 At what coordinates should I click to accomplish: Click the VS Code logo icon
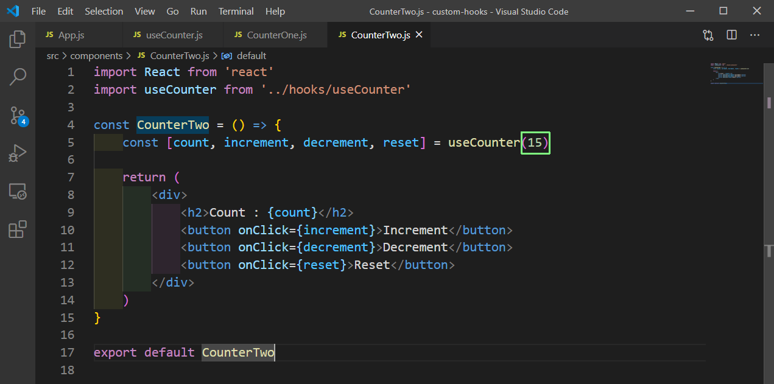click(13, 11)
